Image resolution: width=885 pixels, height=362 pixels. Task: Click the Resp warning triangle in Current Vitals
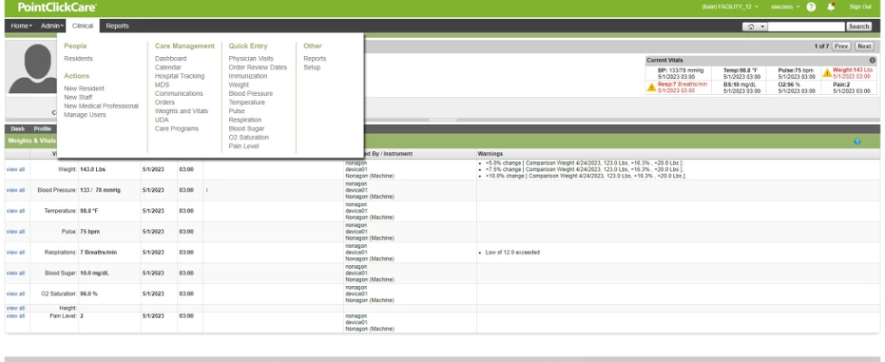652,87
